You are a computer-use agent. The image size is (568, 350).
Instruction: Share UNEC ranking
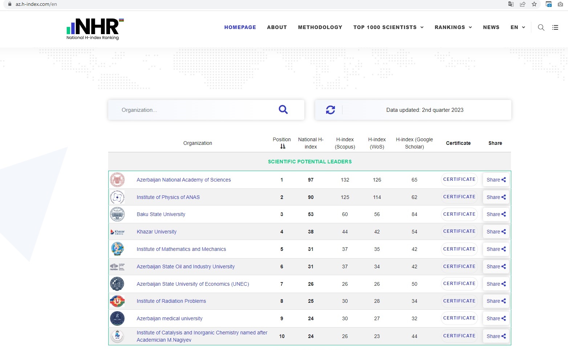click(x=496, y=284)
